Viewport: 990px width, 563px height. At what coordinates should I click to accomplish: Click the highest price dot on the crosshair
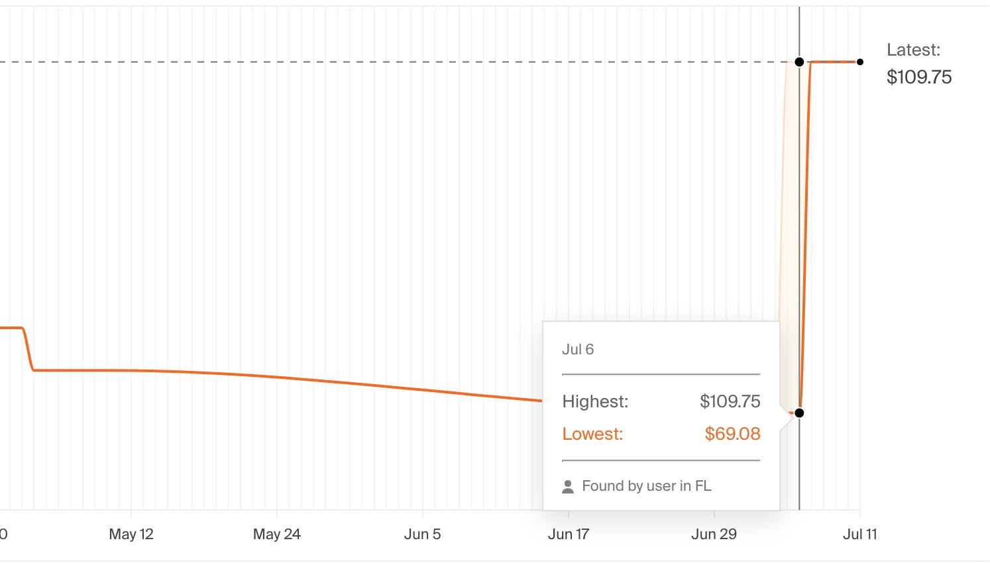point(799,62)
